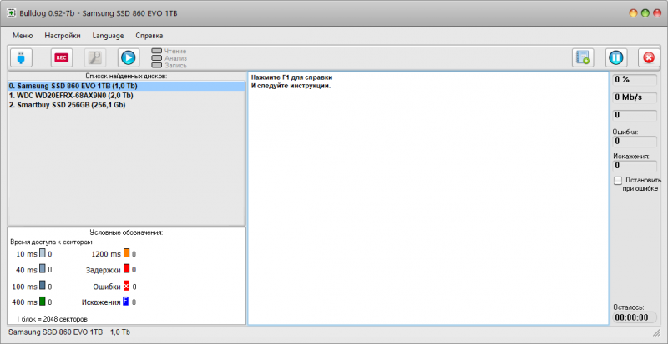
Task: Click the window resize grip in status bar
Action: point(656,332)
